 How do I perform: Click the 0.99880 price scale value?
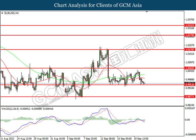(x=190, y=80)
